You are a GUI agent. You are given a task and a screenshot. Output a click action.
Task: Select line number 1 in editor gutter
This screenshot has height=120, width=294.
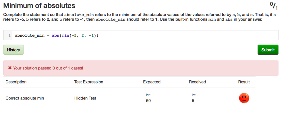9,35
